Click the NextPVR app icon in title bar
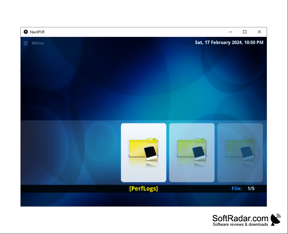The image size is (288, 234). (26, 32)
